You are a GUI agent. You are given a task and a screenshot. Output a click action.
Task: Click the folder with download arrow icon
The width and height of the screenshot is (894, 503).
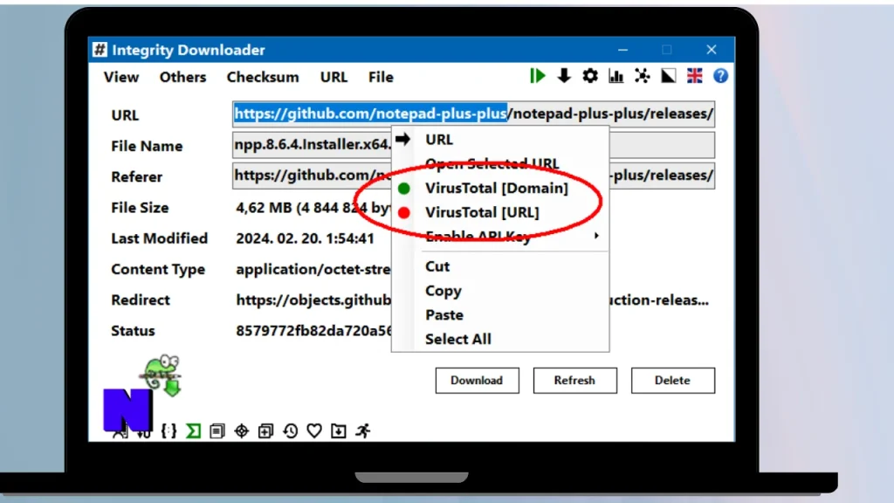339,431
